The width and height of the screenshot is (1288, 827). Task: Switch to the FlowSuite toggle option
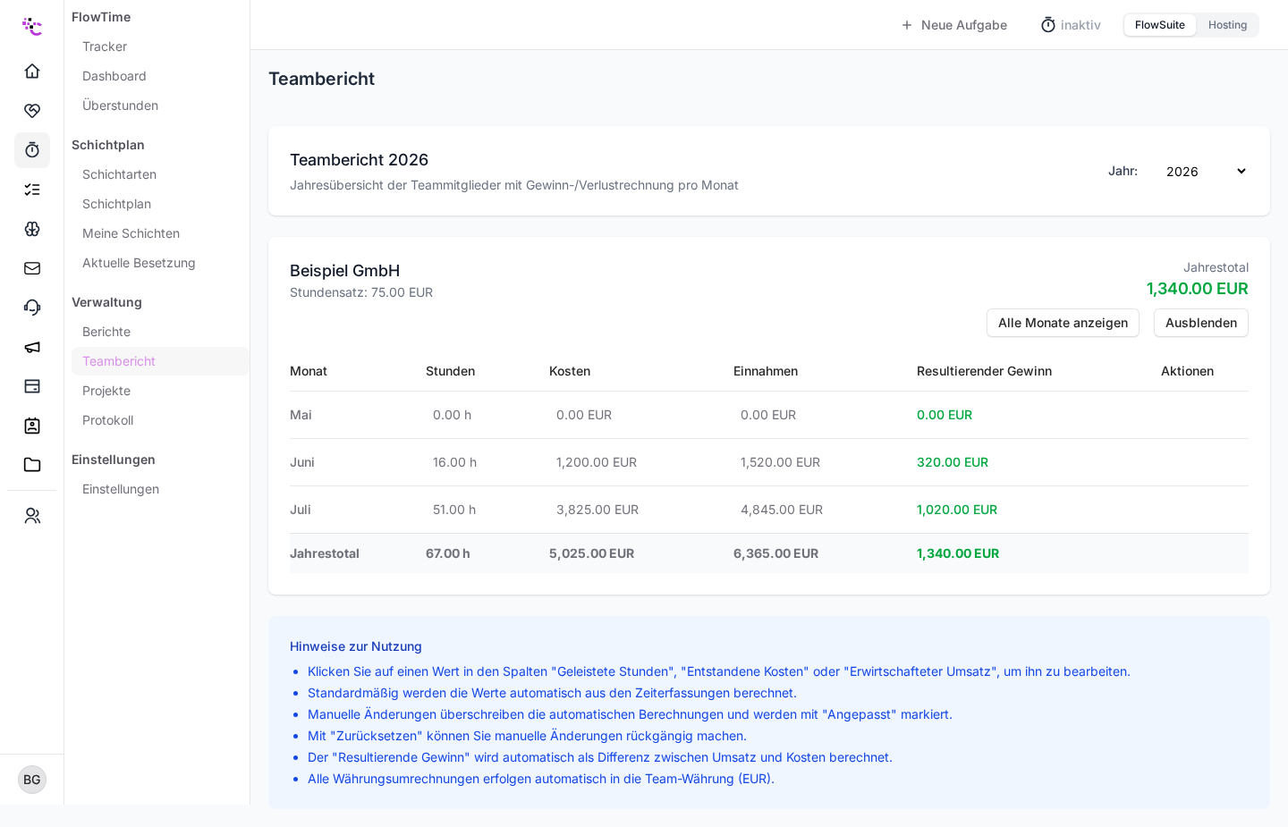[1159, 25]
